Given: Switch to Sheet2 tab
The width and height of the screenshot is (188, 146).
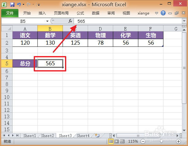Looking at the screenshot, I should point(48,136).
